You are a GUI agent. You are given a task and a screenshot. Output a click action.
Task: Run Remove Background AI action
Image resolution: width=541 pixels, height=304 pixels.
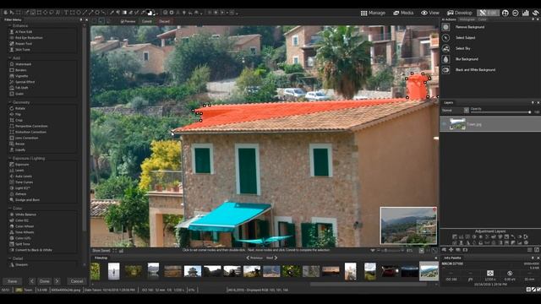coord(470,27)
